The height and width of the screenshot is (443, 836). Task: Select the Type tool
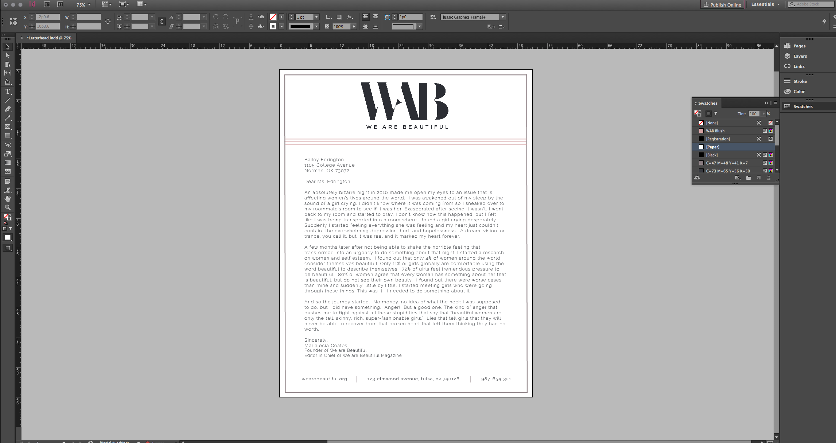7,92
